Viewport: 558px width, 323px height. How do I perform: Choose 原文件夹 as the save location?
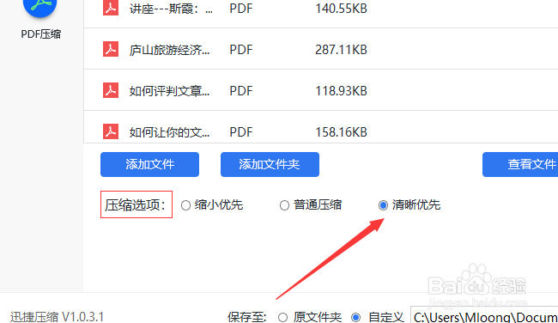[x=283, y=317]
